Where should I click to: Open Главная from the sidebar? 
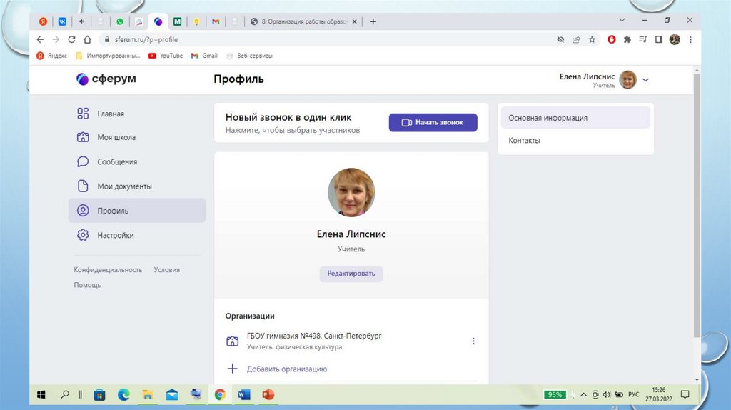point(110,114)
